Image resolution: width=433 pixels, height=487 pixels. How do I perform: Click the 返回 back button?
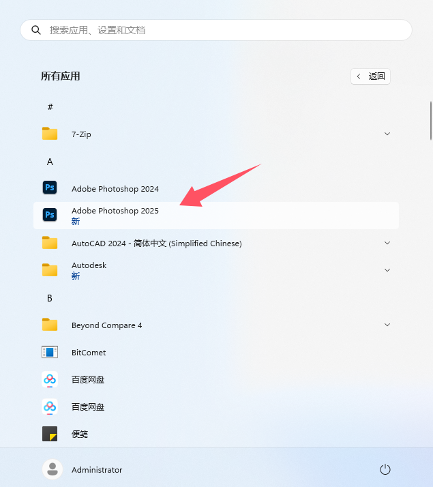[x=370, y=76]
